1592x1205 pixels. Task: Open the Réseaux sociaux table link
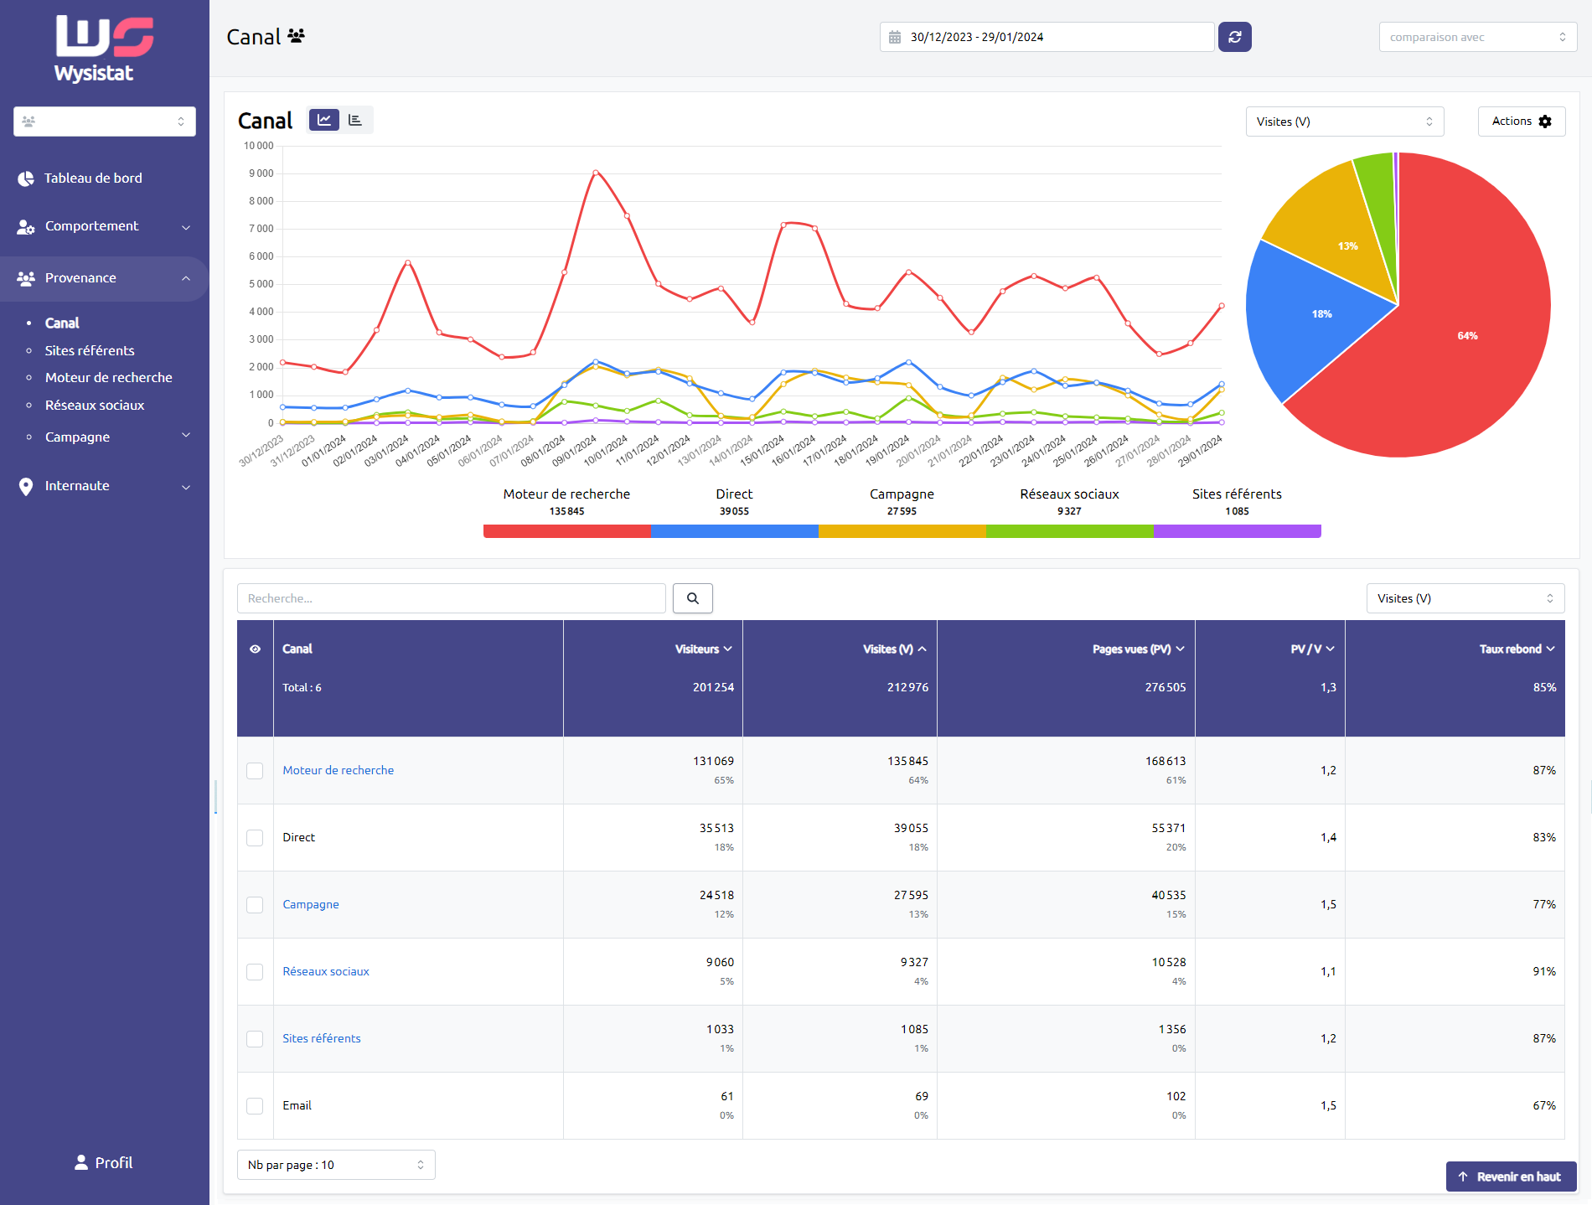pos(326,971)
